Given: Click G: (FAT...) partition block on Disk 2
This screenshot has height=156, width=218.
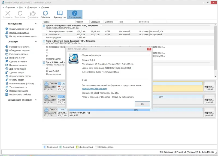Looking at the screenshot, I should 63,113.
